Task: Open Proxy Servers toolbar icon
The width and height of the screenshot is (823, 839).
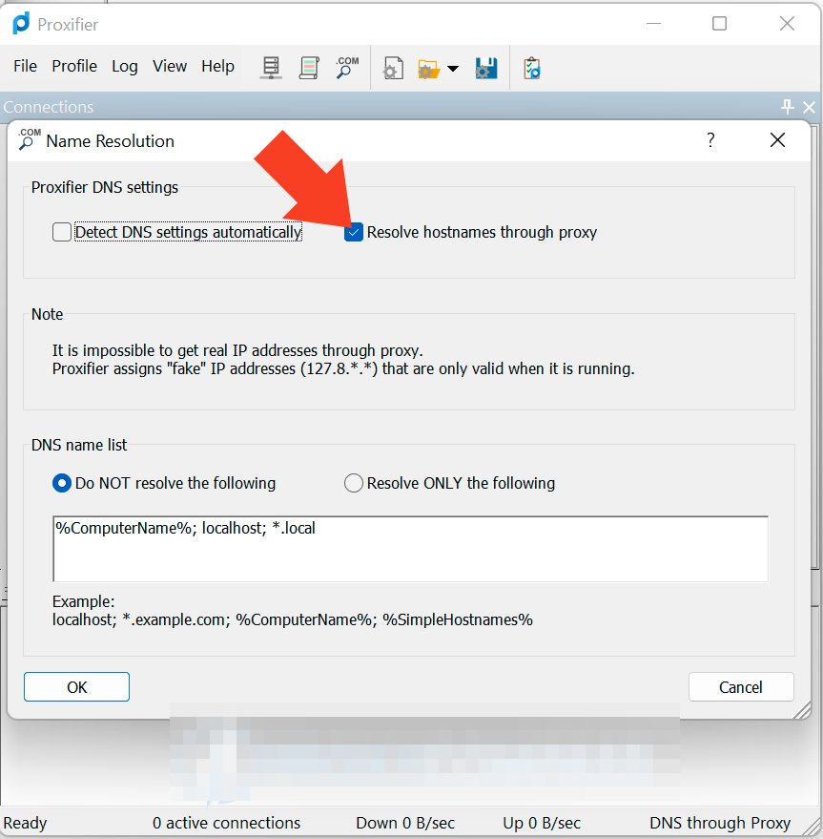Action: click(x=271, y=68)
